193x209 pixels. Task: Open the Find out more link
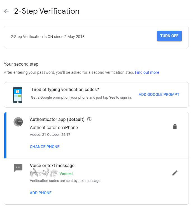(147, 72)
